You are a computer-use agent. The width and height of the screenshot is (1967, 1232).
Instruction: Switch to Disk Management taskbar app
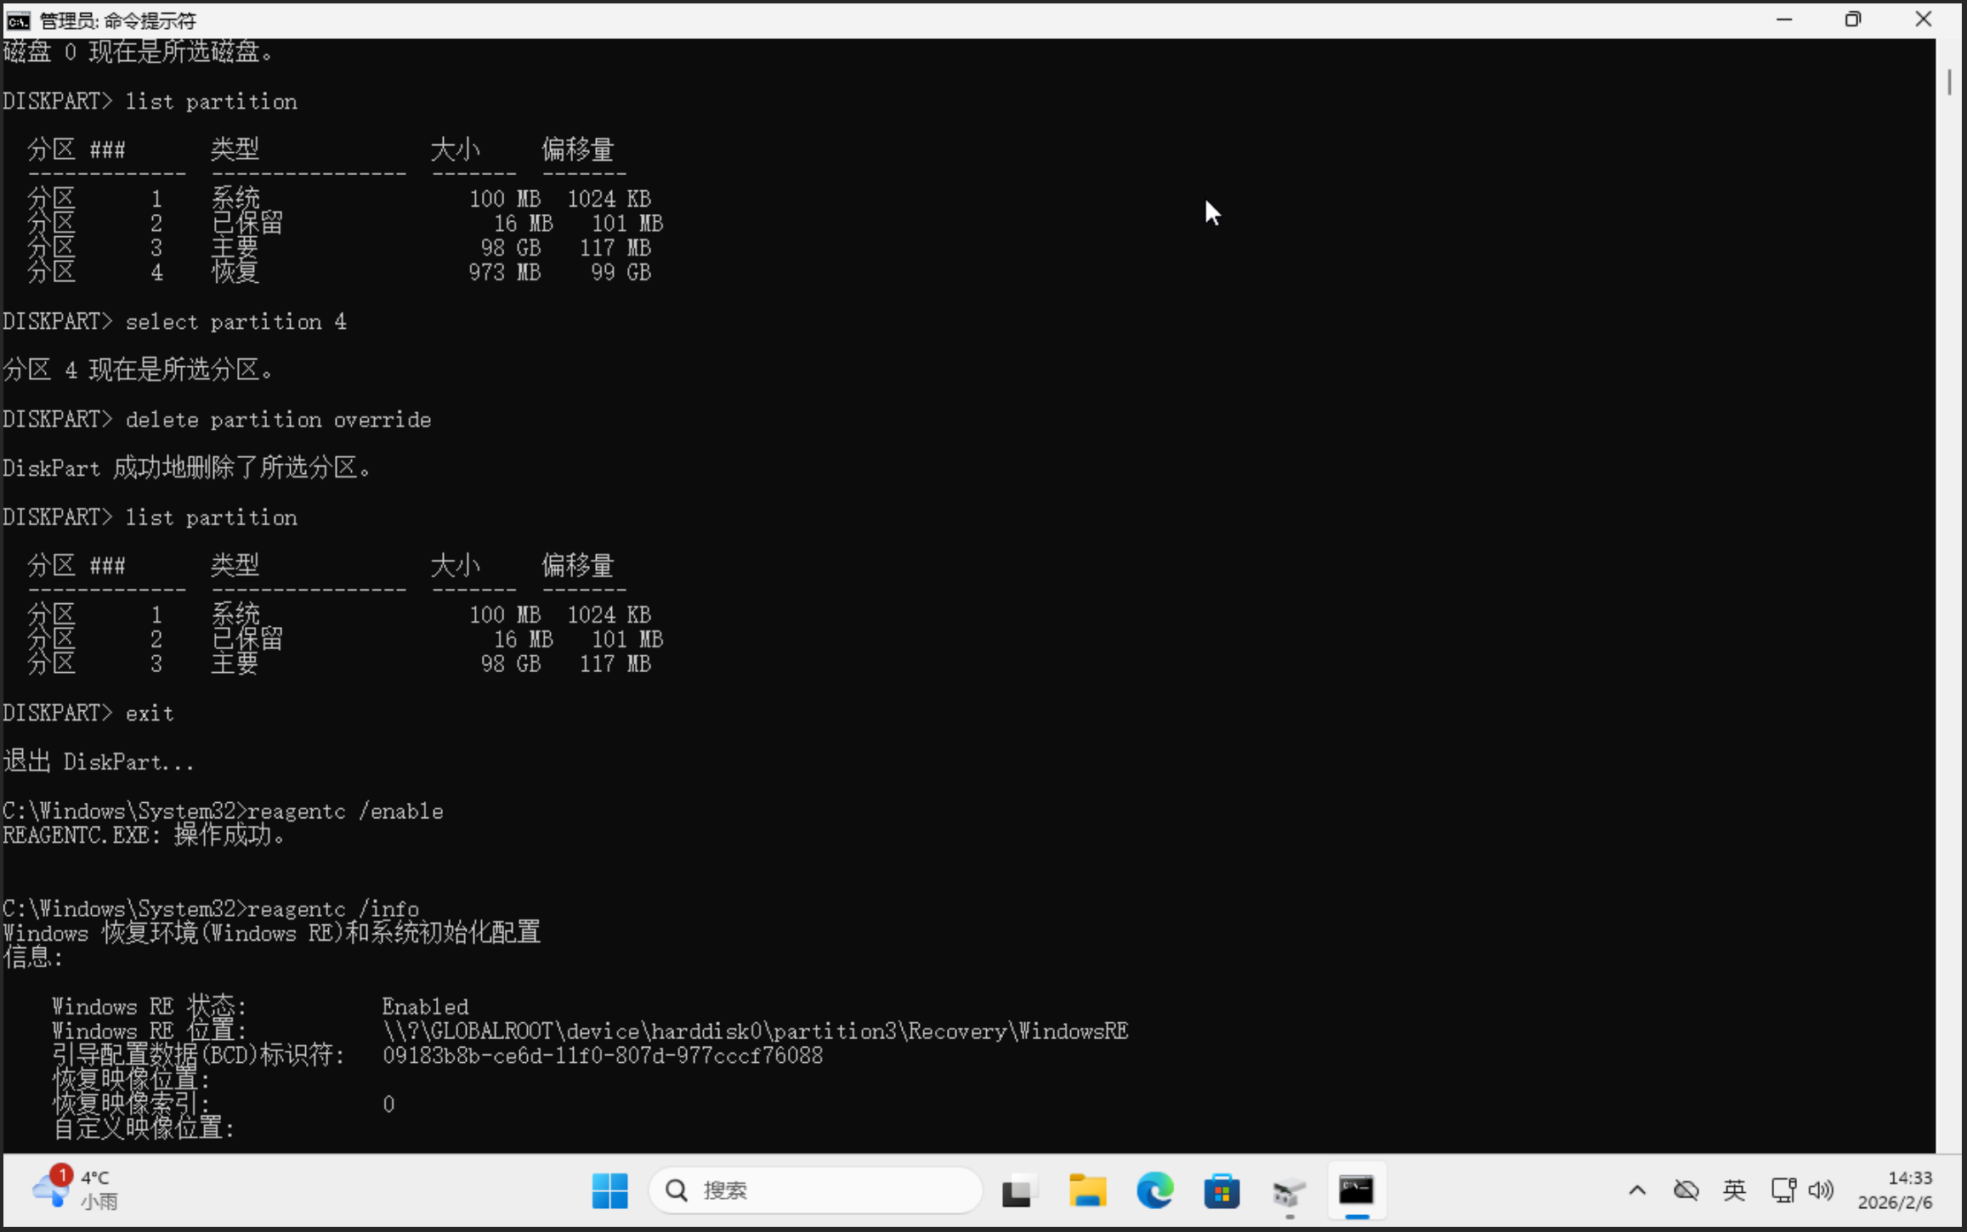1289,1192
